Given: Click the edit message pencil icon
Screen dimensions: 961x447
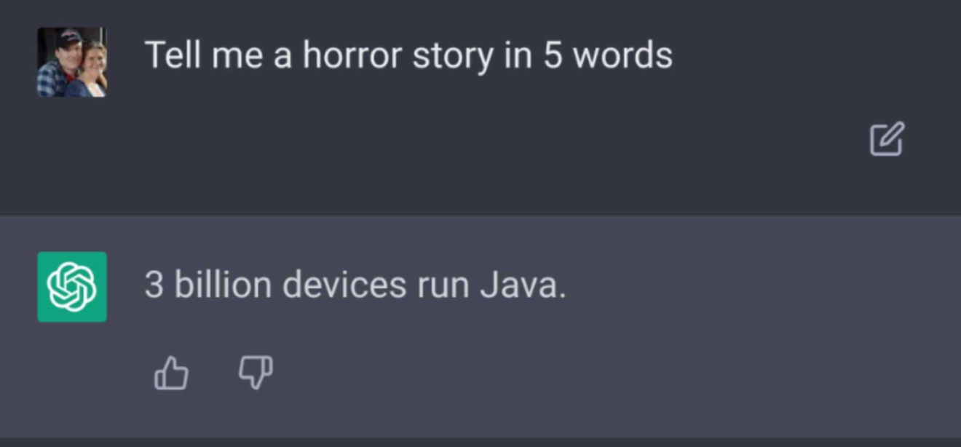Looking at the screenshot, I should (x=887, y=139).
